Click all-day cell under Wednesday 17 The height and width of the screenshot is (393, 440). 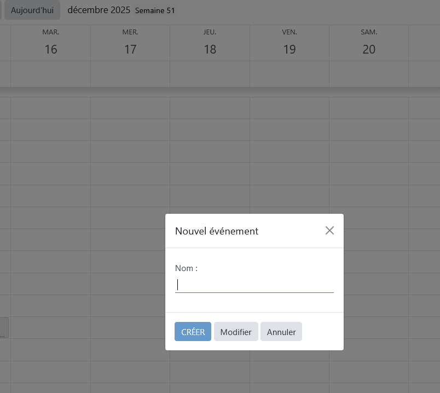point(130,74)
